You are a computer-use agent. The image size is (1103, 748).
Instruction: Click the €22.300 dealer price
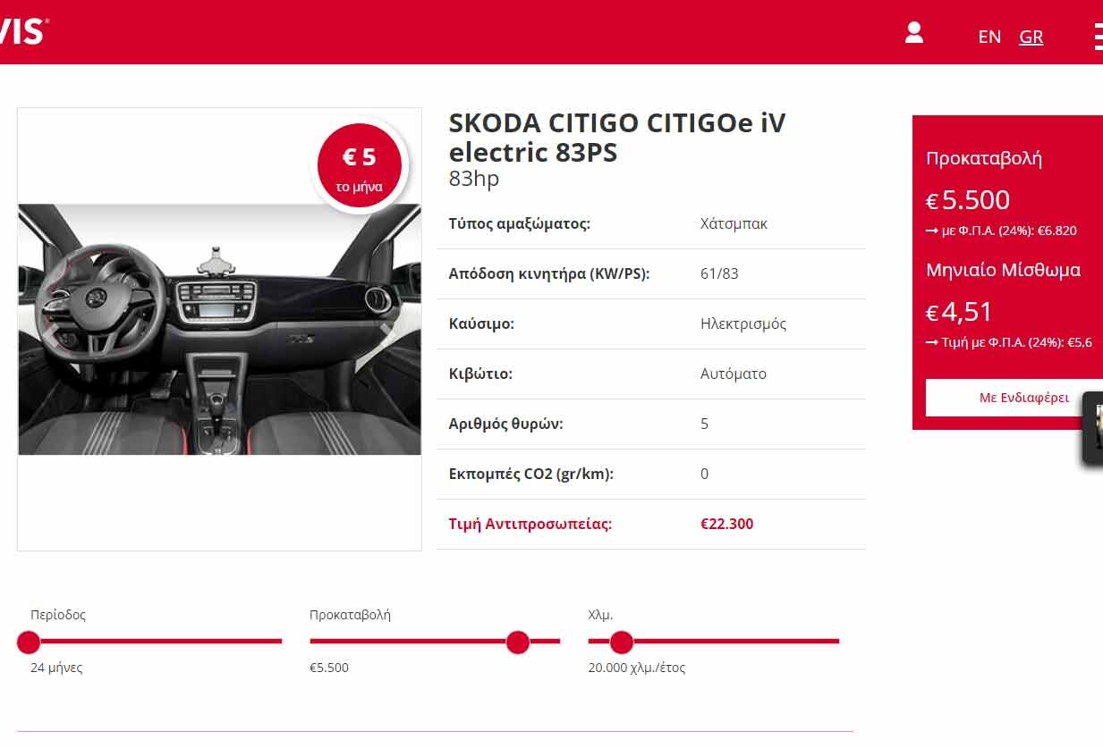point(727,524)
